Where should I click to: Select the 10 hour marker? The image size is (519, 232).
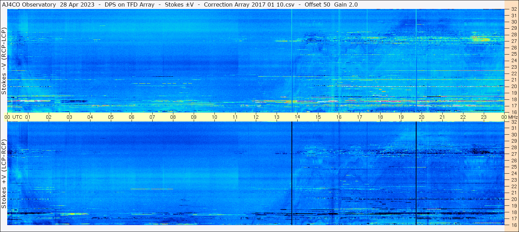coord(214,117)
